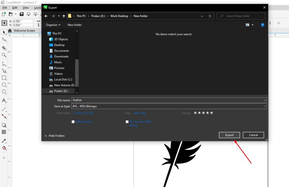Select the Text tool

4,100
